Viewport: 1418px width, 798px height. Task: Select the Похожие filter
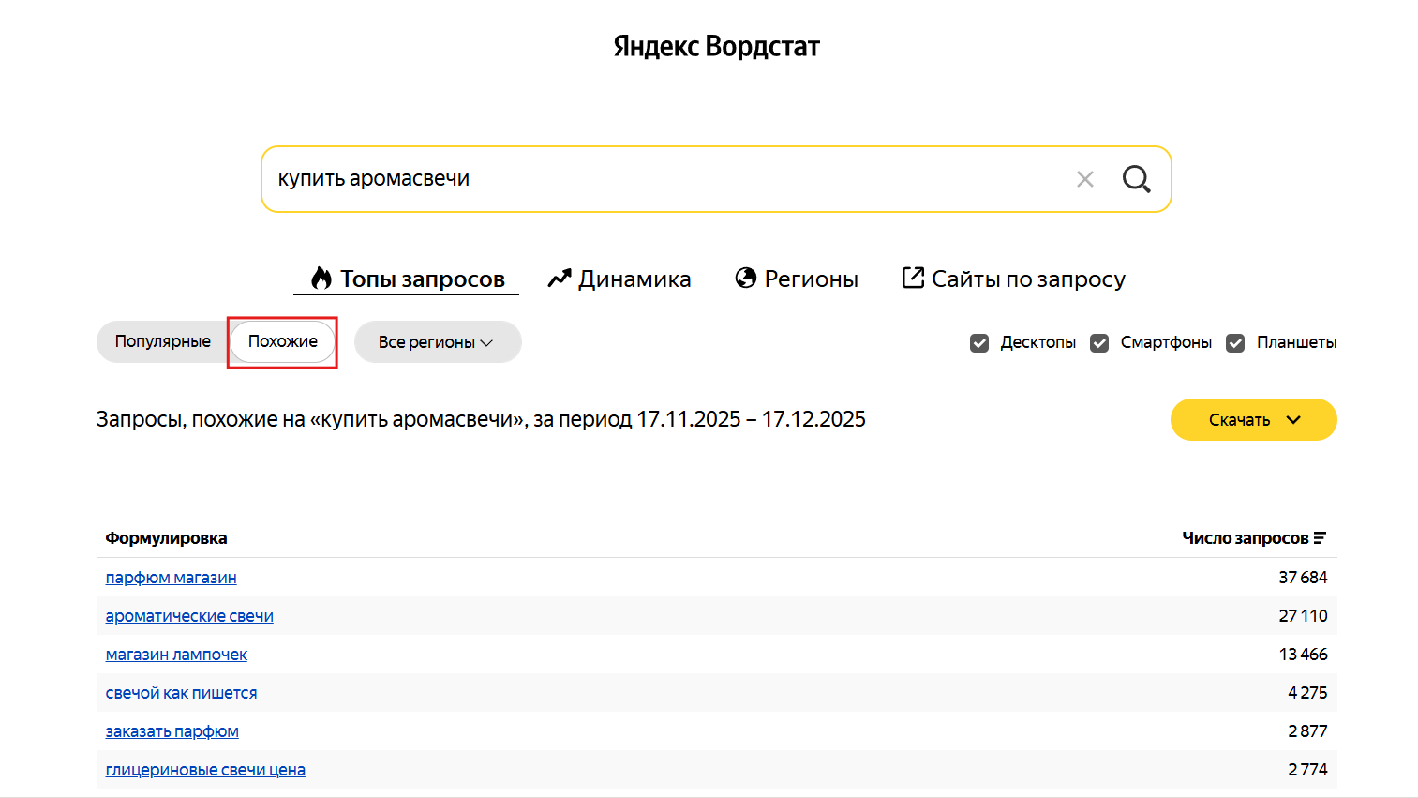282,341
